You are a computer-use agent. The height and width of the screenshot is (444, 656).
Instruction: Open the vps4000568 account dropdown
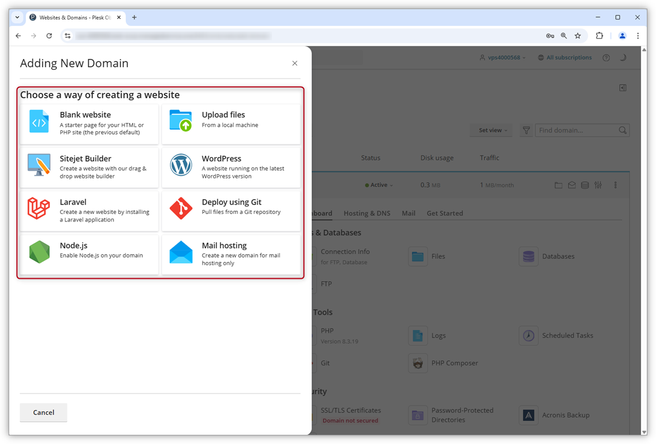(502, 57)
